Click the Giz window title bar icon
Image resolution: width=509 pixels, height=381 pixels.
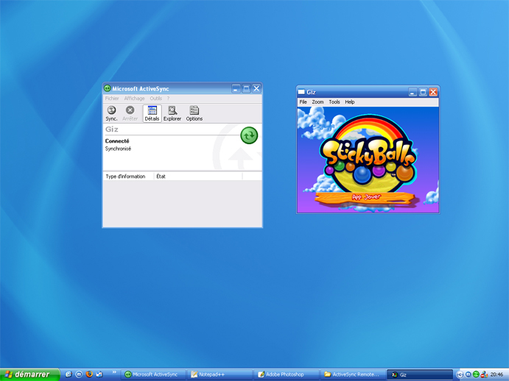tap(301, 92)
